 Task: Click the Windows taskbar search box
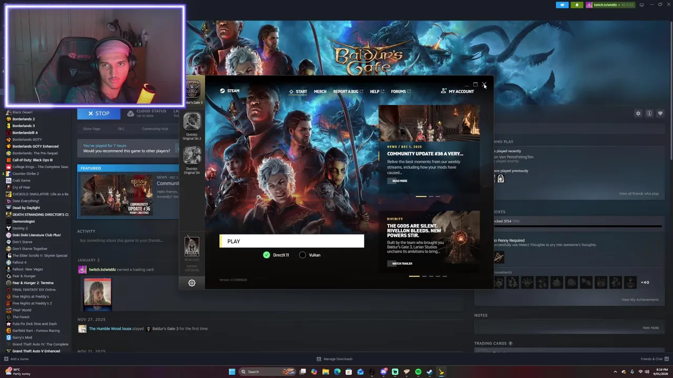(267, 372)
